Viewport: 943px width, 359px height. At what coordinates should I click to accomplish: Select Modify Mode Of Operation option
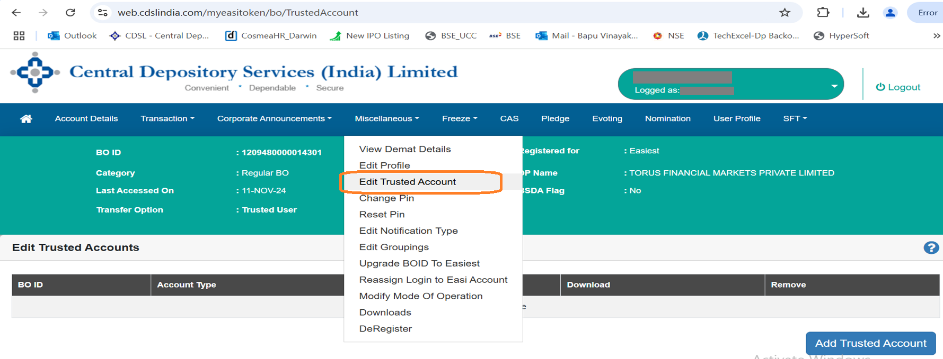click(x=420, y=296)
